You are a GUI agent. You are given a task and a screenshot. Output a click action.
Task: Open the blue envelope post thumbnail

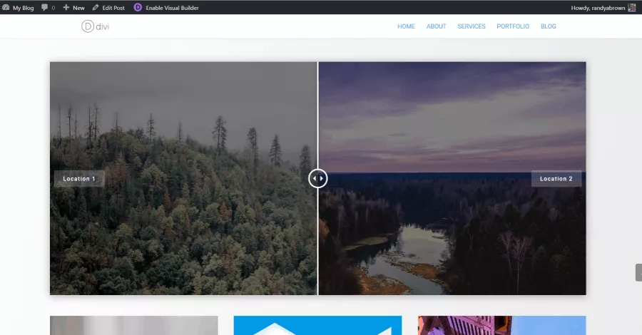tap(317, 325)
